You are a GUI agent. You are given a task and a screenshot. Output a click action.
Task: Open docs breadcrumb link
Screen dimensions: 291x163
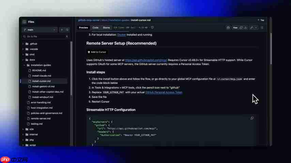104,20
